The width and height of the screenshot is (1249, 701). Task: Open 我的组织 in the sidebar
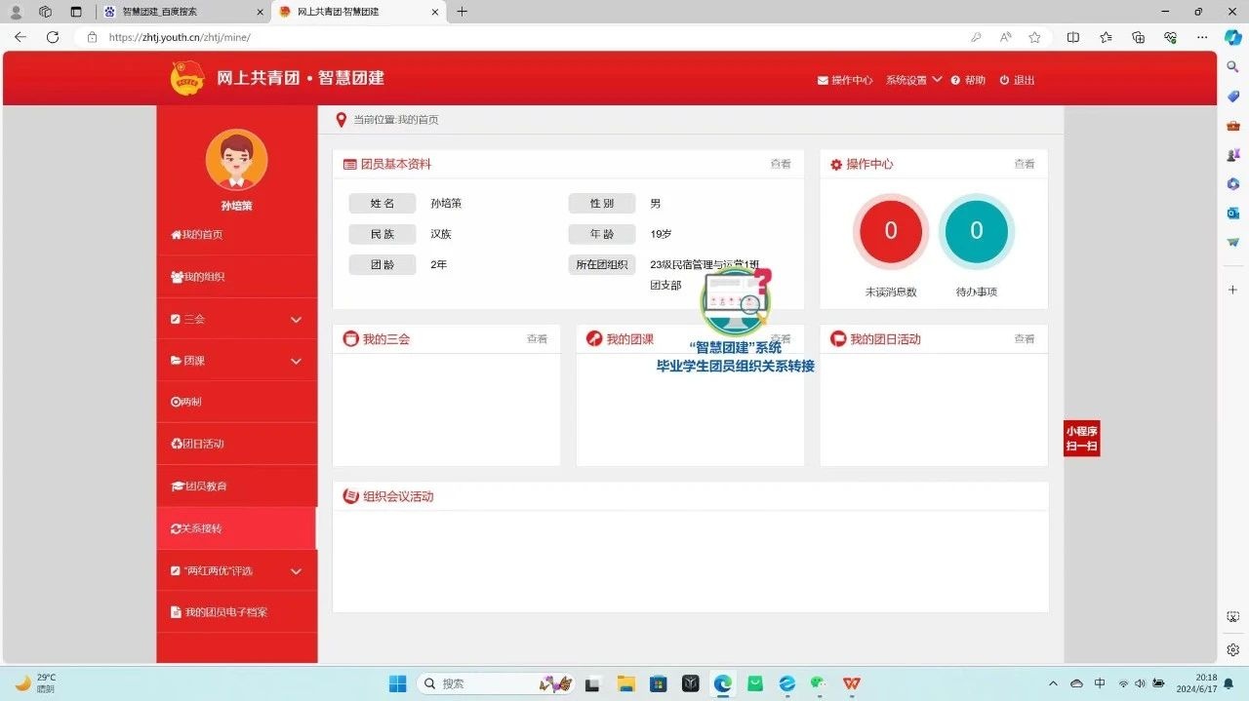198,277
